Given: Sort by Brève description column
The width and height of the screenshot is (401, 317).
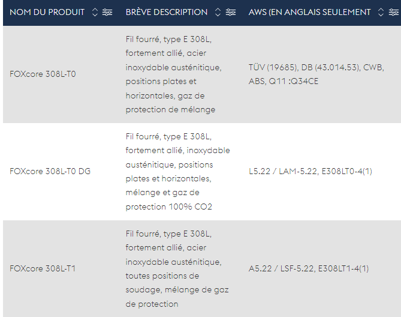Looking at the screenshot, I should click(218, 13).
